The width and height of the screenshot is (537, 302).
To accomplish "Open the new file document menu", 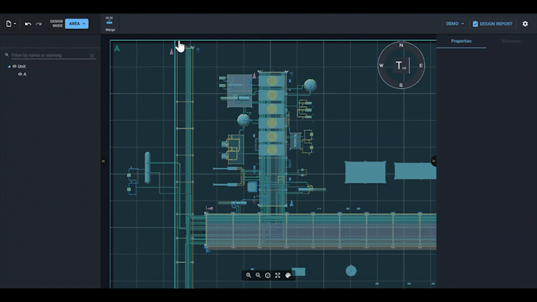I will click(x=11, y=23).
